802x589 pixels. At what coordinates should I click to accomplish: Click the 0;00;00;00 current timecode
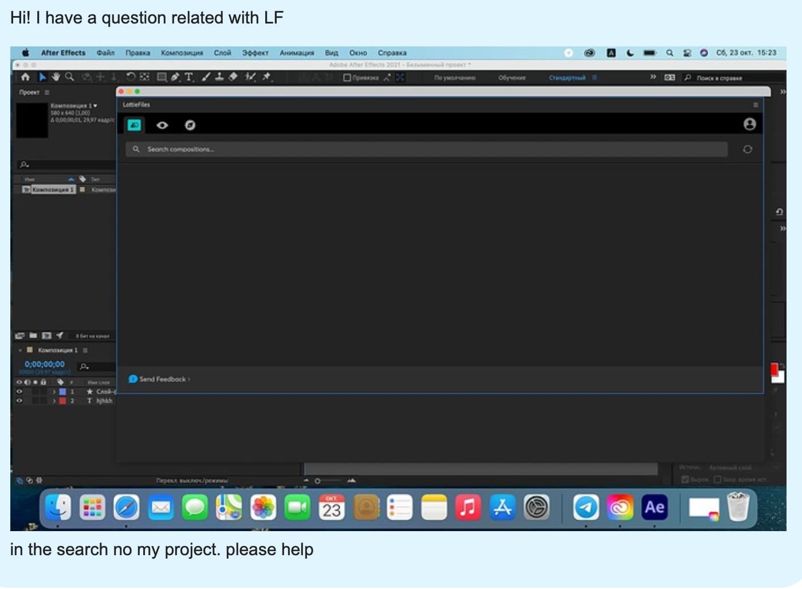point(45,364)
